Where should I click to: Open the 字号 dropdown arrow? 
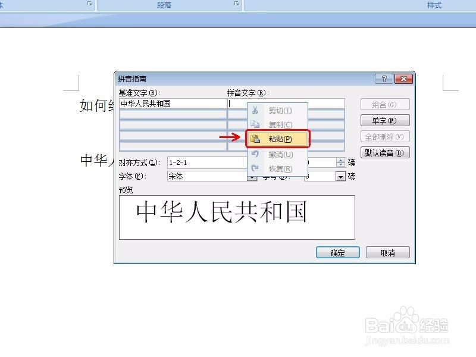340,176
